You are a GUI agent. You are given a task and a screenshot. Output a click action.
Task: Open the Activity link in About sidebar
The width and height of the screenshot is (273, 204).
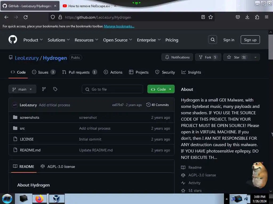click(194, 183)
